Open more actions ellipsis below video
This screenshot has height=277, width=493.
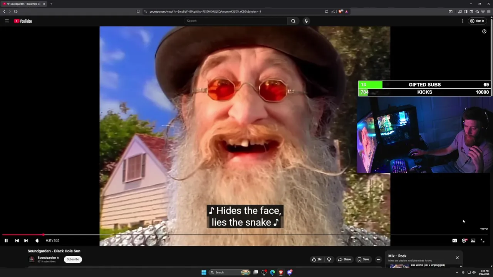point(379,259)
